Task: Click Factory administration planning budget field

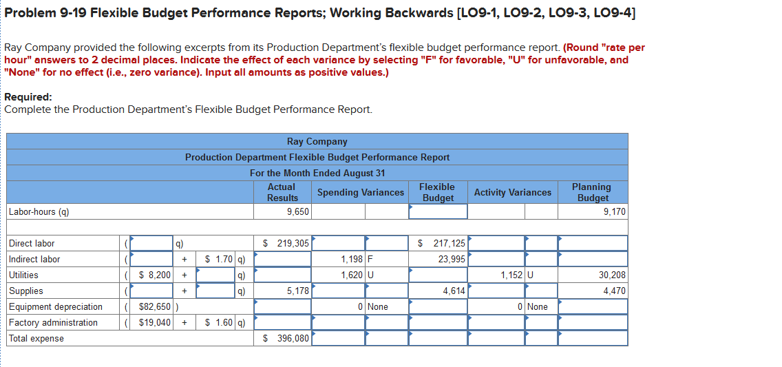Action: [593, 323]
